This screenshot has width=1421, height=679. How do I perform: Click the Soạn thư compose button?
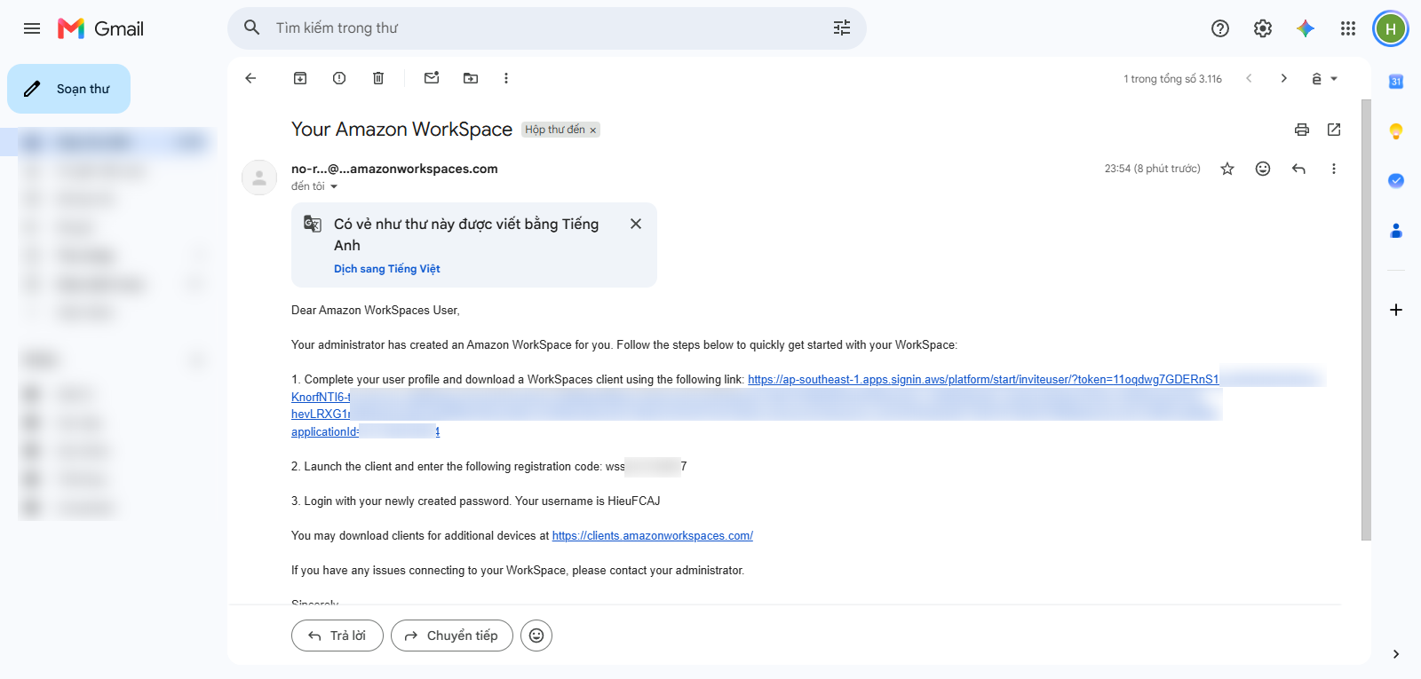(68, 89)
